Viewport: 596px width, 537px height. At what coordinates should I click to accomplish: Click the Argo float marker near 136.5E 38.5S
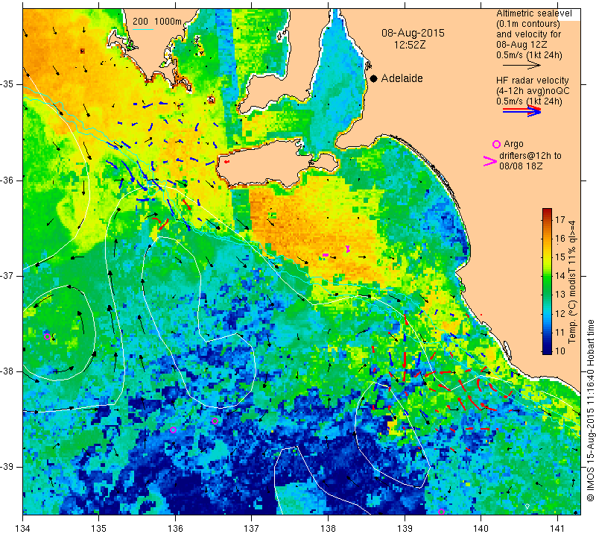click(x=215, y=421)
